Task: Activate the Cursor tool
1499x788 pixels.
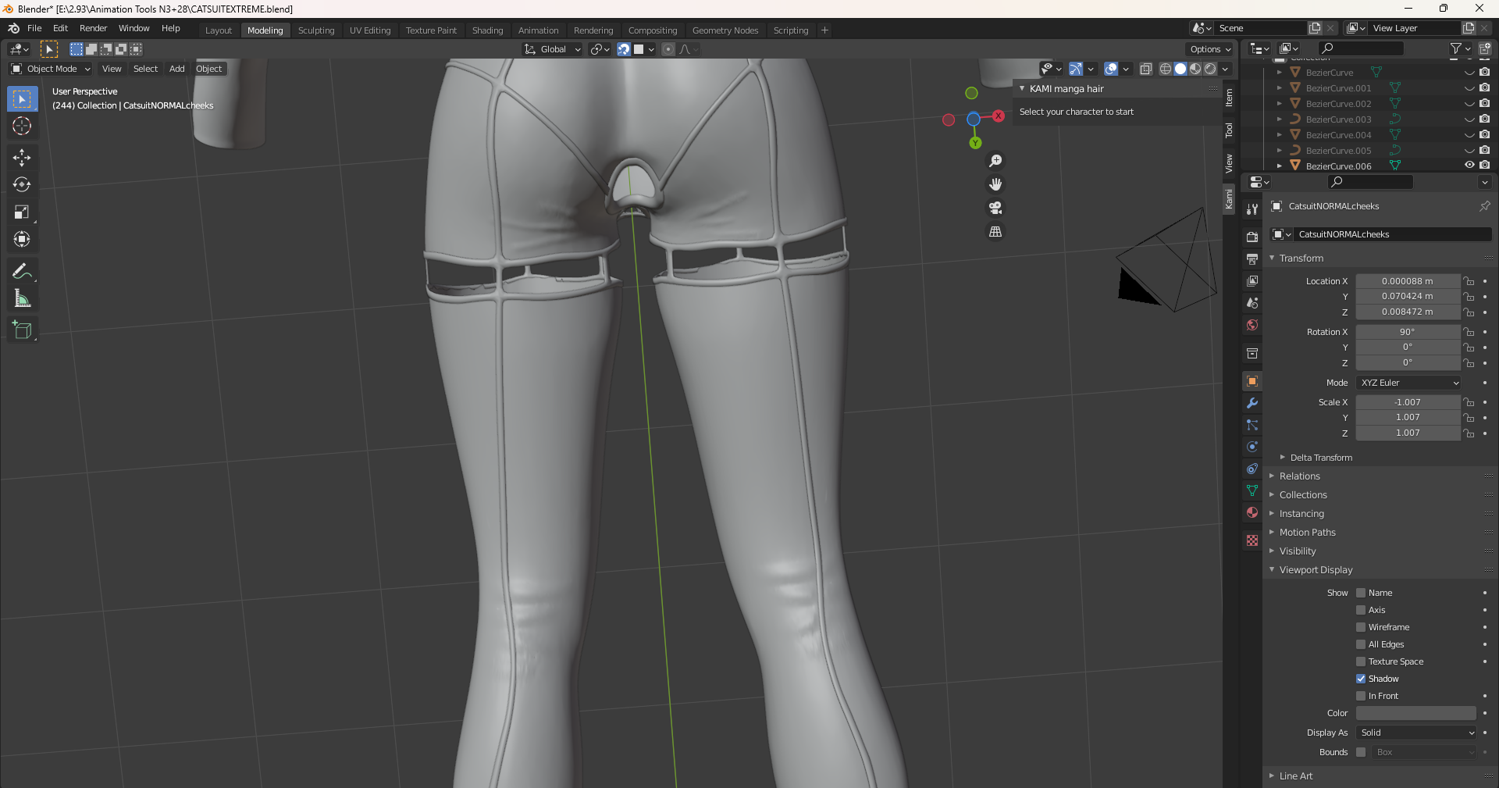Action: (x=22, y=126)
